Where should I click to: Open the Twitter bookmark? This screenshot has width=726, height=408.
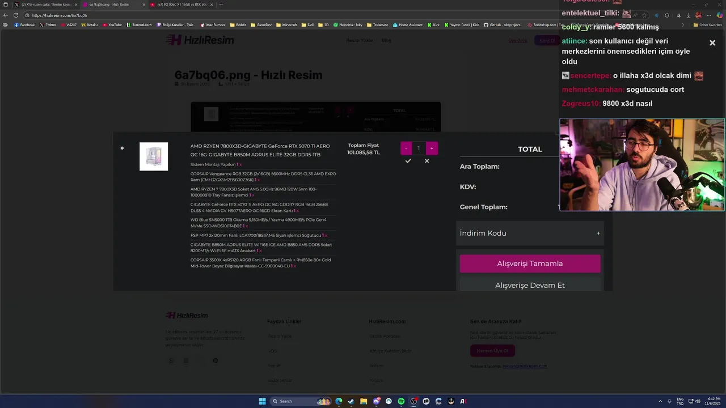click(x=48, y=25)
